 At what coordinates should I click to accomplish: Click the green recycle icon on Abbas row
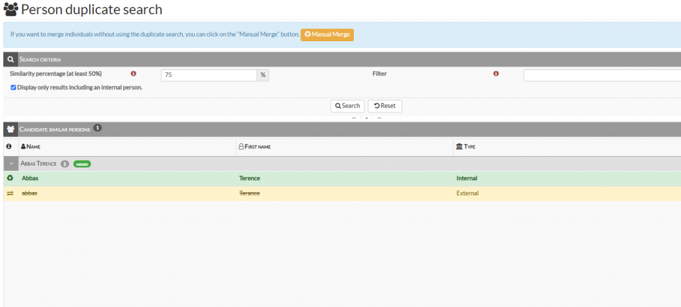click(x=10, y=178)
